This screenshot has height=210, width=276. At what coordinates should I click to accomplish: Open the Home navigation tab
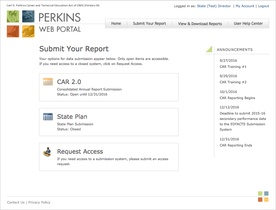click(x=116, y=24)
